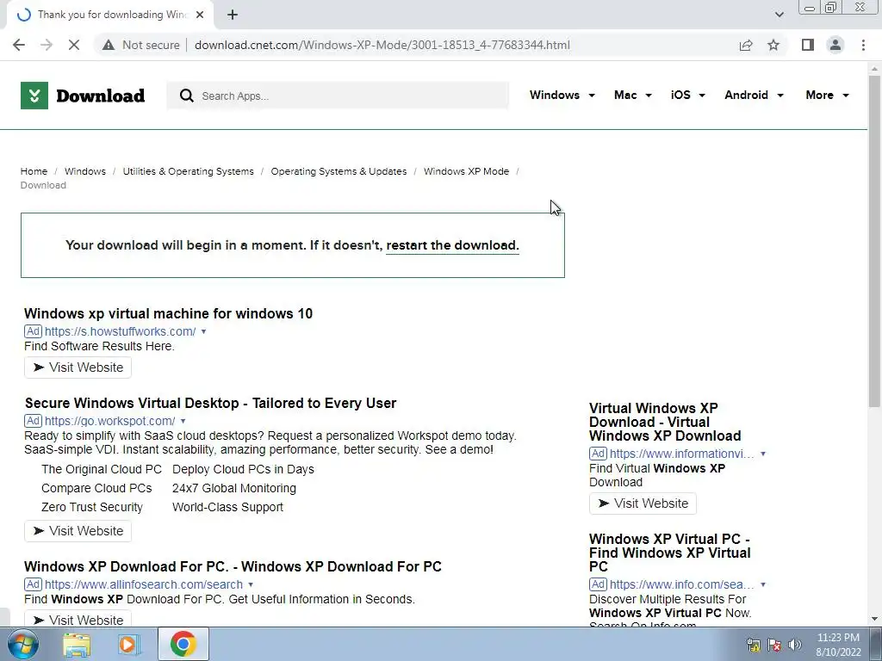Click Chrome icon in taskbar

click(183, 644)
